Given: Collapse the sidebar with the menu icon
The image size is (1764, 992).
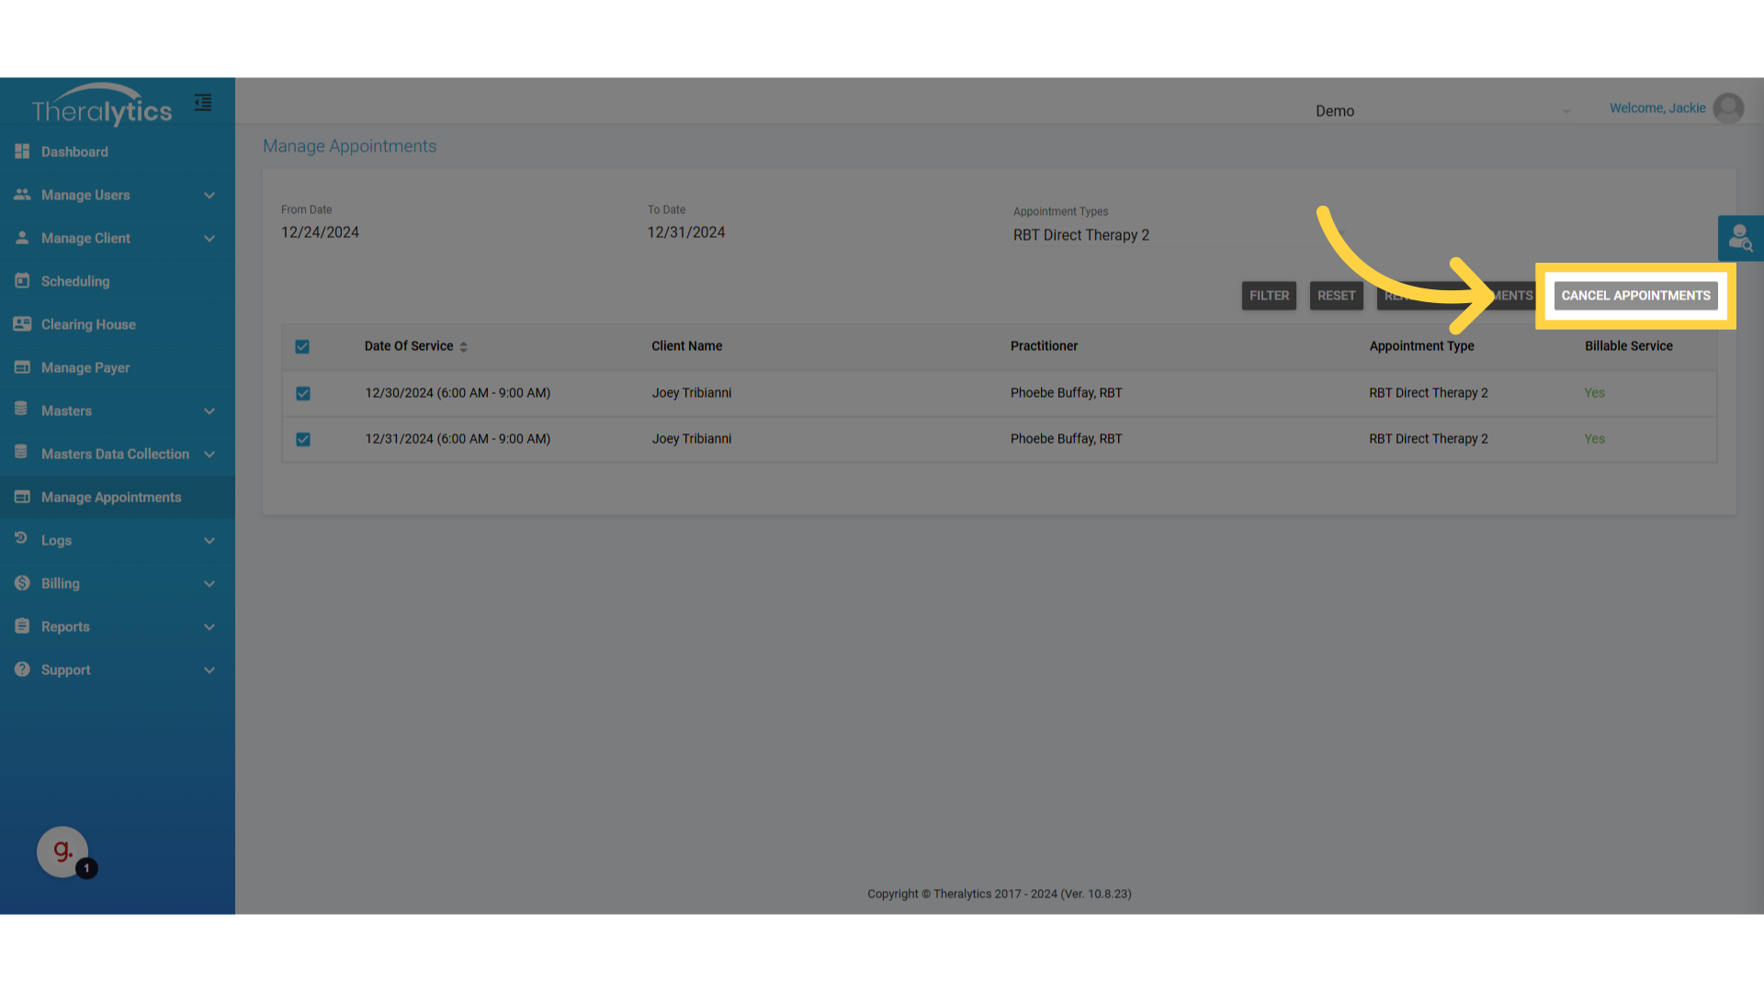Looking at the screenshot, I should pyautogui.click(x=203, y=103).
